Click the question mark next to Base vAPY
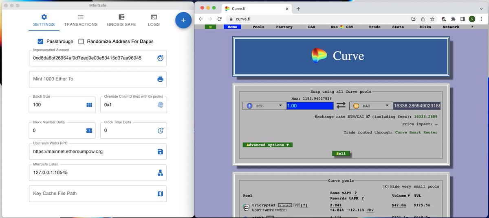489x218 pixels. pyautogui.click(x=355, y=193)
